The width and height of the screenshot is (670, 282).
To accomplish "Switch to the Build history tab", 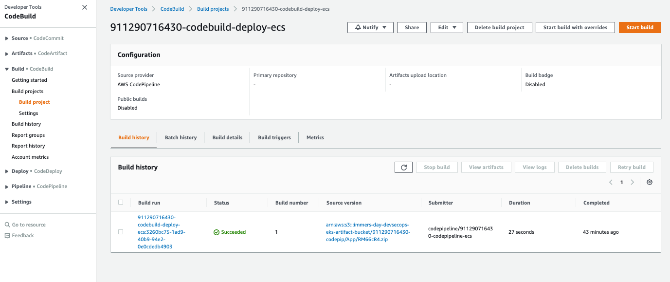I will click(134, 137).
